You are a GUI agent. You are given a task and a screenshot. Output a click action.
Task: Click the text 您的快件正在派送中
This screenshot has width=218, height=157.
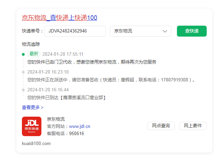(48, 80)
